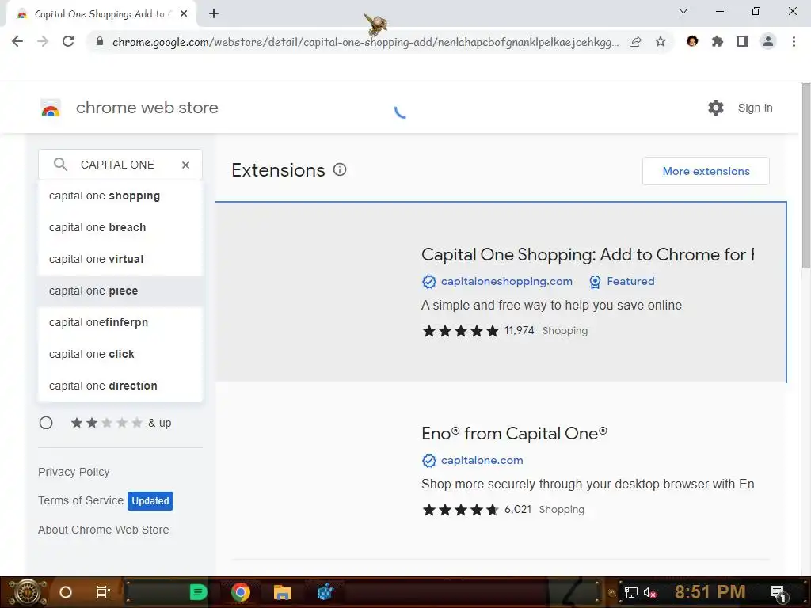Screen dimensions: 811x608
Task: Open Web Store settings gear
Action: pyautogui.click(x=716, y=108)
